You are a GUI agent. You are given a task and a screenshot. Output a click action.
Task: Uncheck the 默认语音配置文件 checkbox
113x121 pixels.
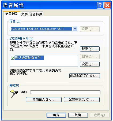coord(13,58)
